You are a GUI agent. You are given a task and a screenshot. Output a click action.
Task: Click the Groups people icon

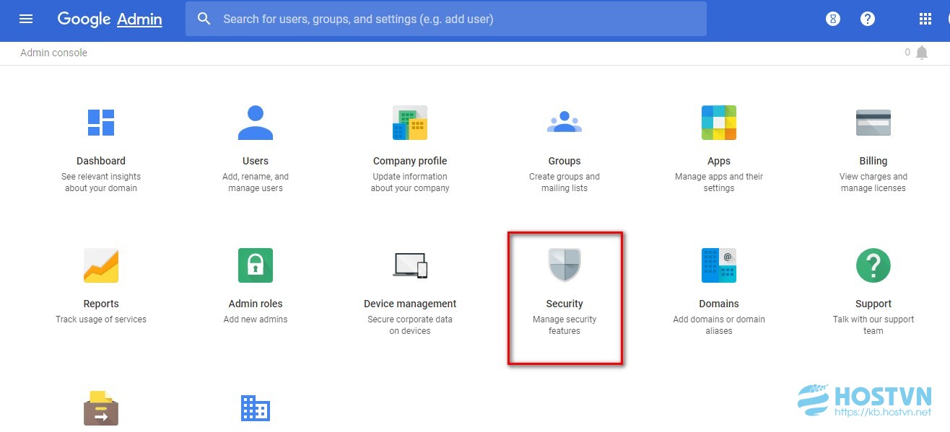click(565, 122)
